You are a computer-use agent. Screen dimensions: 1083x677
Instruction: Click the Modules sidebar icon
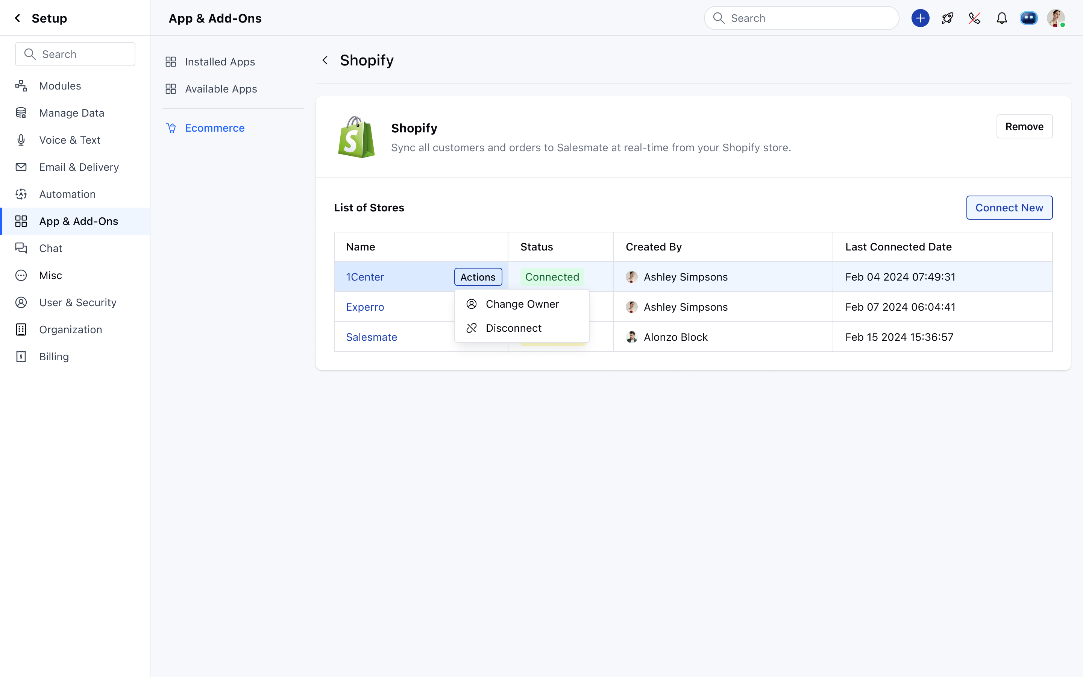click(21, 85)
